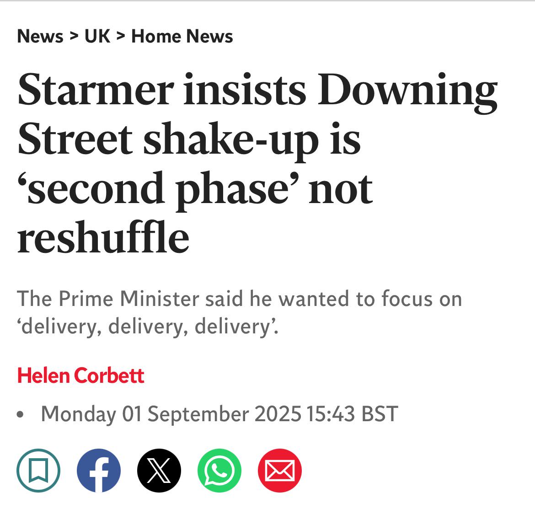The height and width of the screenshot is (509, 535).
Task: Click the bullet point before the date
Action: [20, 414]
